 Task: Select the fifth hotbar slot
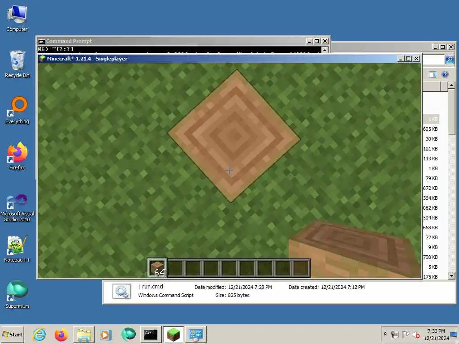229,268
